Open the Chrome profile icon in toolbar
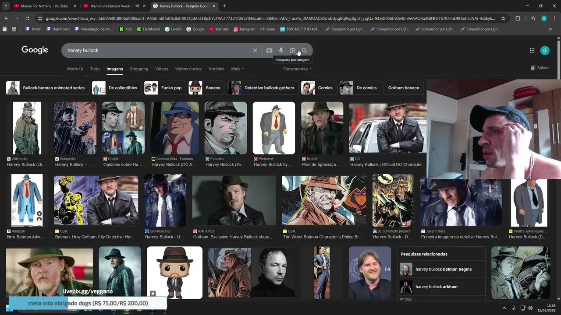This screenshot has width=561, height=315. (544, 18)
